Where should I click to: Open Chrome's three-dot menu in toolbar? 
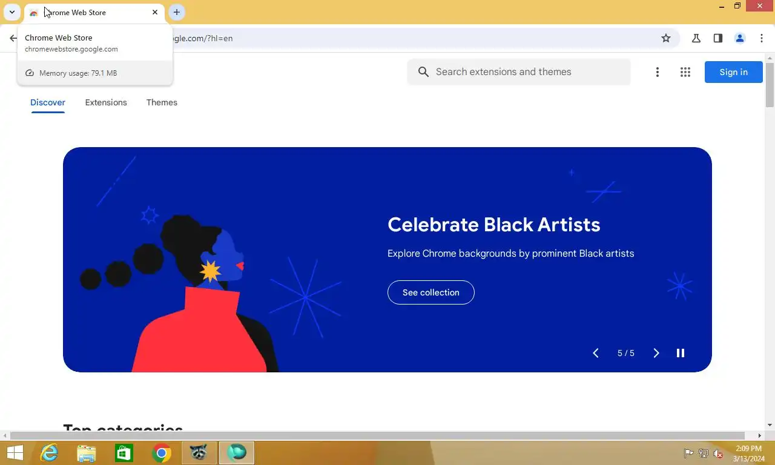tap(762, 38)
